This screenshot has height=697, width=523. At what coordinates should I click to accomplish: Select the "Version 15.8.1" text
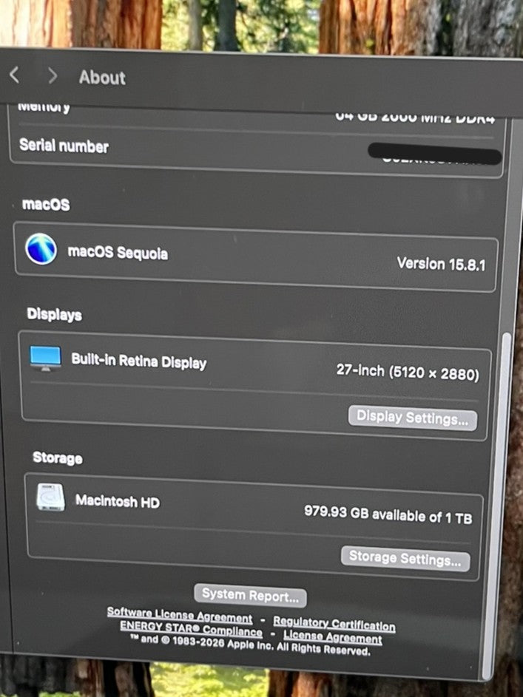pos(441,264)
